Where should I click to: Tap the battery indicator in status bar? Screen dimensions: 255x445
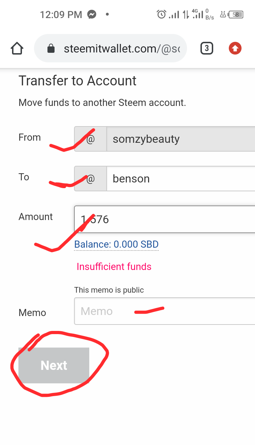coord(236,15)
